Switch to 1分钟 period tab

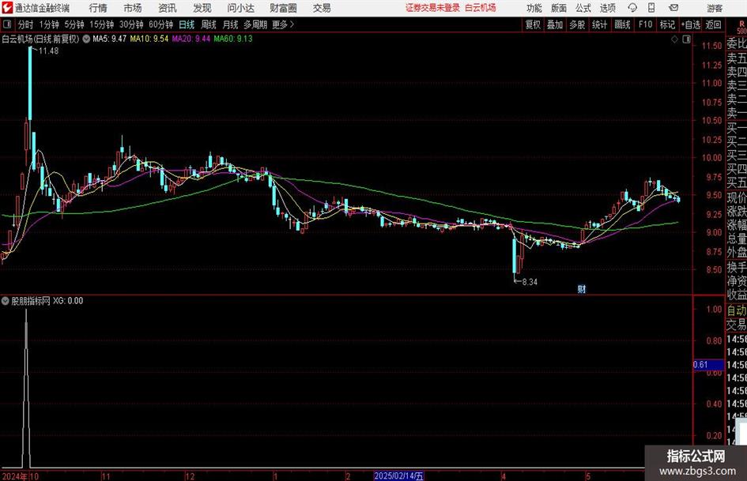click(x=48, y=24)
